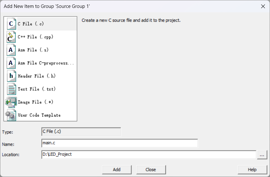Pick the 'Text File (.txt)' list label
270x177 pixels.
[x=37, y=89]
